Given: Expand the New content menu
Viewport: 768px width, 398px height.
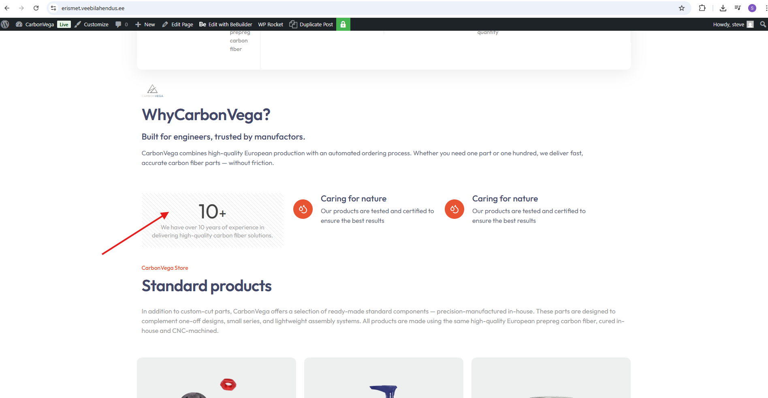Looking at the screenshot, I should [145, 24].
